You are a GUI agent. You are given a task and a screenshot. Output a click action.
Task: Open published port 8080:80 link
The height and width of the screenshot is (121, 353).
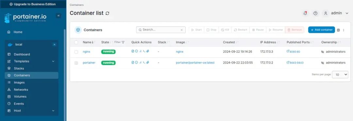[293, 51]
